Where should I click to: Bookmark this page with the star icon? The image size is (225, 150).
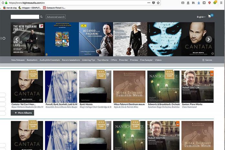158,3
